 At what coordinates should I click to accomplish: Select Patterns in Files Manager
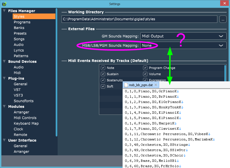(x=21, y=56)
